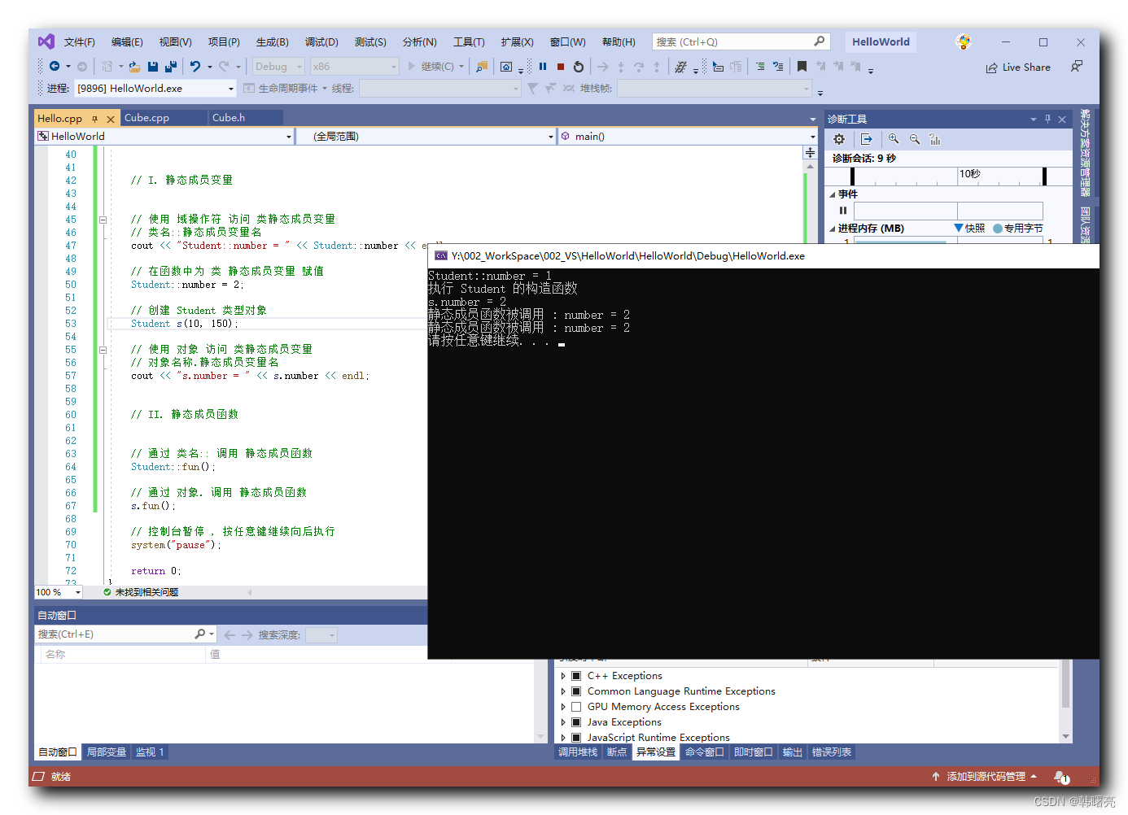Close the Diagnostic Tools panel

click(1062, 119)
